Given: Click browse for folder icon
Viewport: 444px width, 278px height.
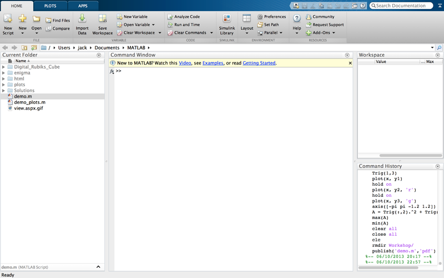Looking at the screenshot, I should (x=34, y=48).
